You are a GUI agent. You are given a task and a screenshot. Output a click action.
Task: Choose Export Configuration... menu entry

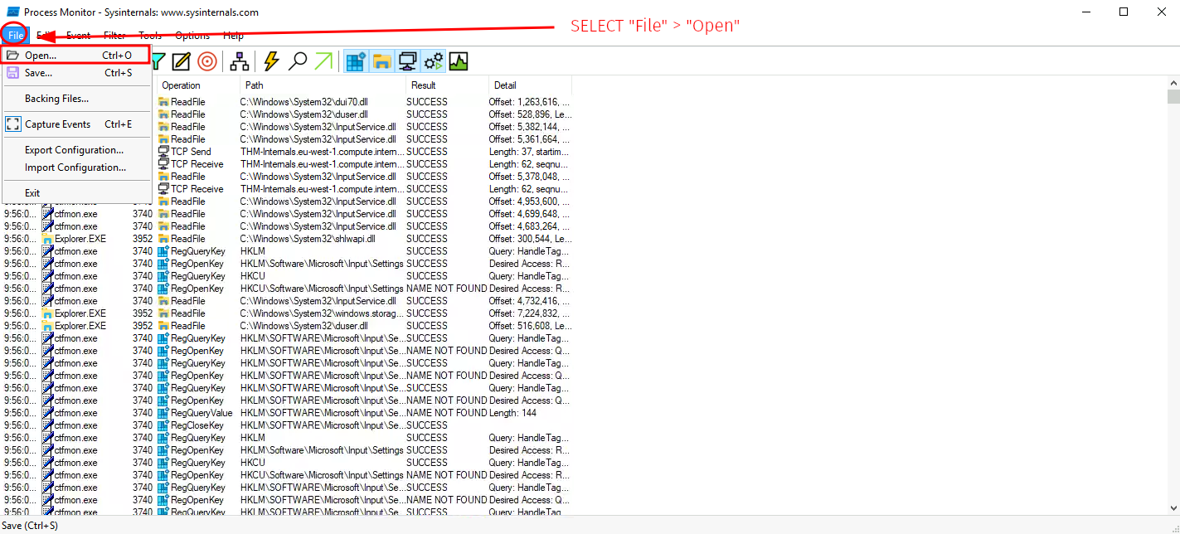point(74,150)
